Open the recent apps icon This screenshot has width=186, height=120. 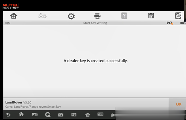click(34, 114)
